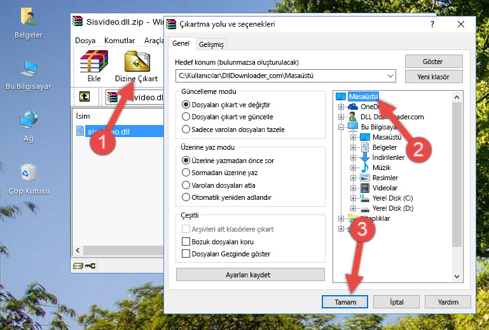Enable 'Dosyaları Gezginde göster' checkbox
489x330 pixels.
186,254
